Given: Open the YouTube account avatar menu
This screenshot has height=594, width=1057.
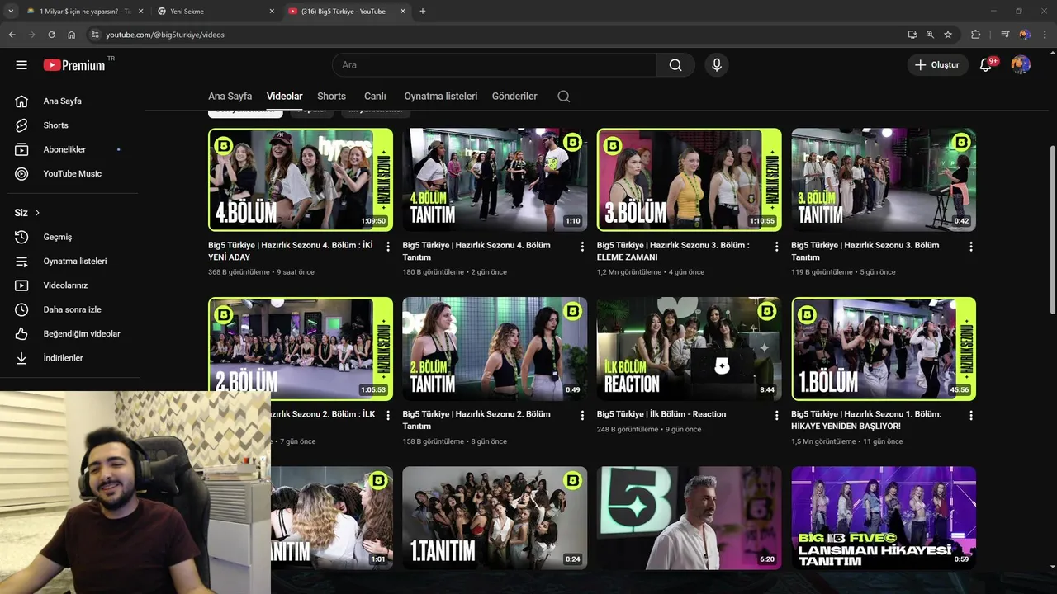Looking at the screenshot, I should (x=1021, y=65).
